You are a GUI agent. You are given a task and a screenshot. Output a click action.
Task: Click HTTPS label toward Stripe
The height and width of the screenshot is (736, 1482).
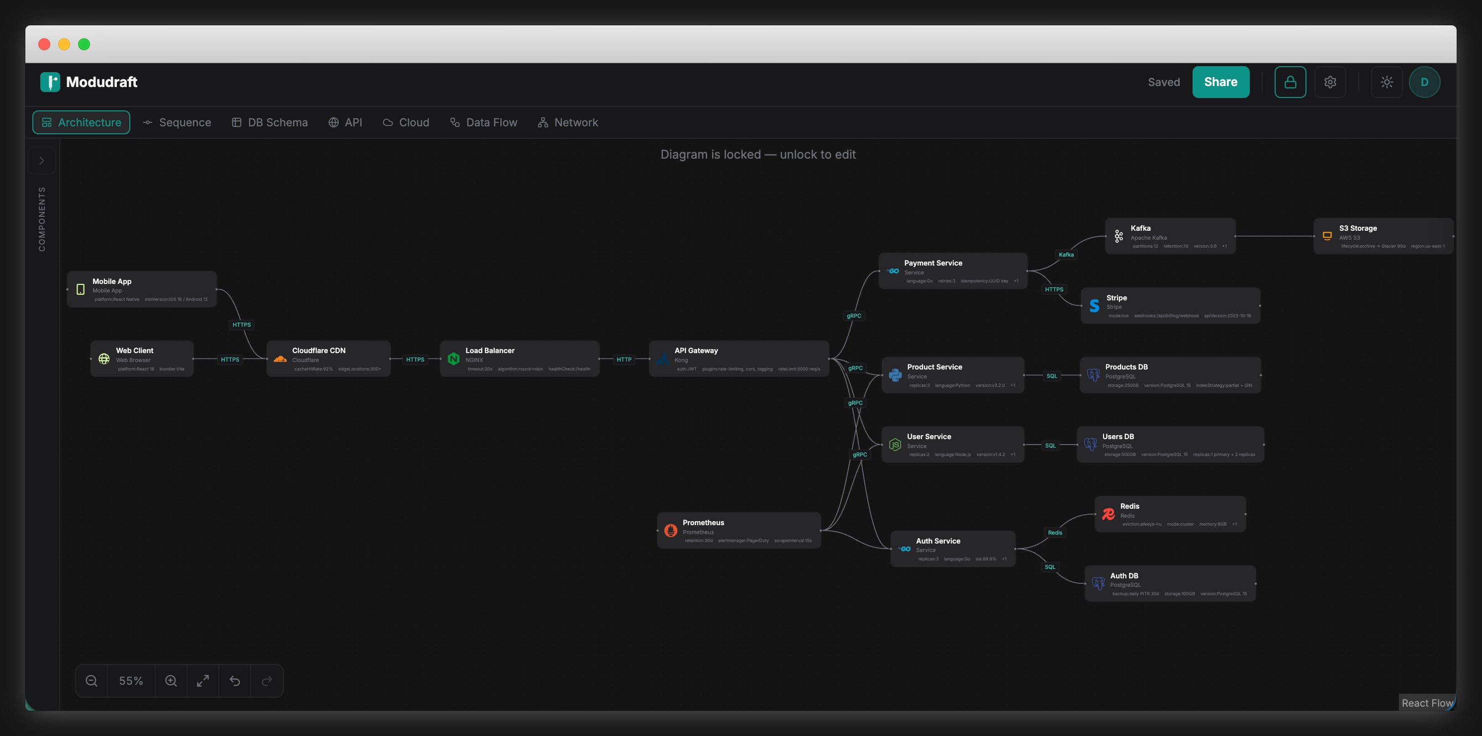[1054, 289]
